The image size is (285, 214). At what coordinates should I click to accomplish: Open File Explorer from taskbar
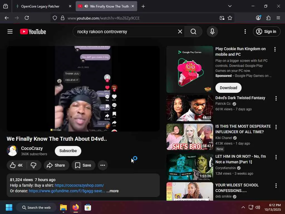tap(63, 207)
